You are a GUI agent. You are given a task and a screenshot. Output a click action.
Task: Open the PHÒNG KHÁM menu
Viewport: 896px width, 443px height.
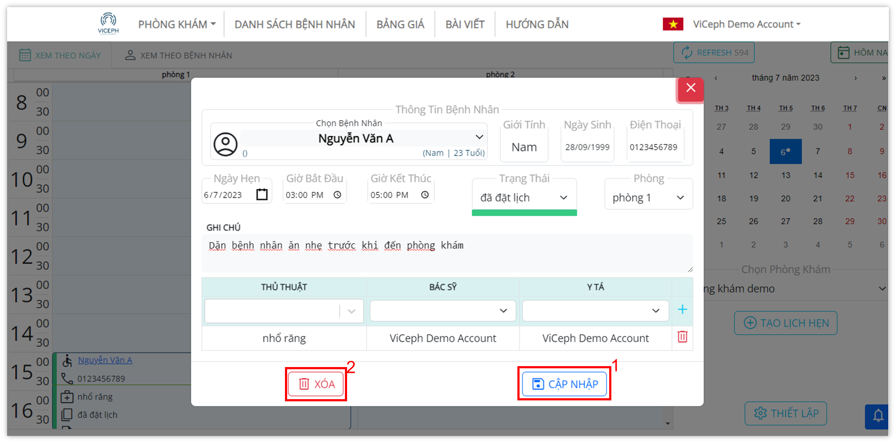(177, 24)
